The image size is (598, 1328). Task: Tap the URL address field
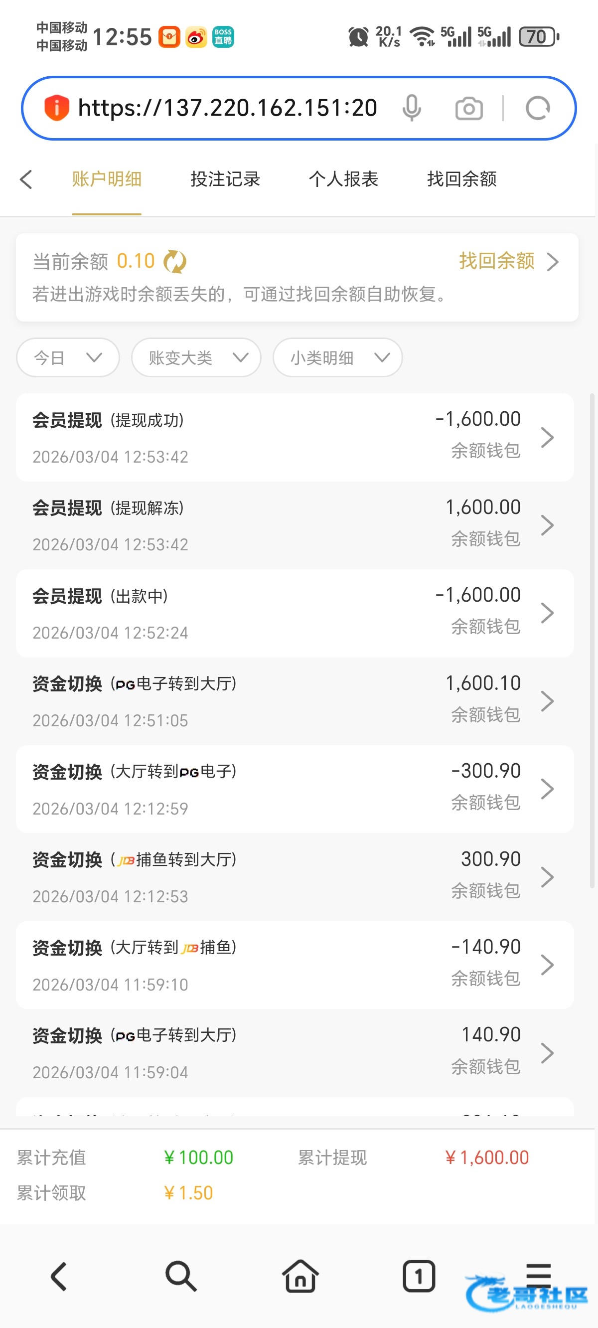point(227,108)
